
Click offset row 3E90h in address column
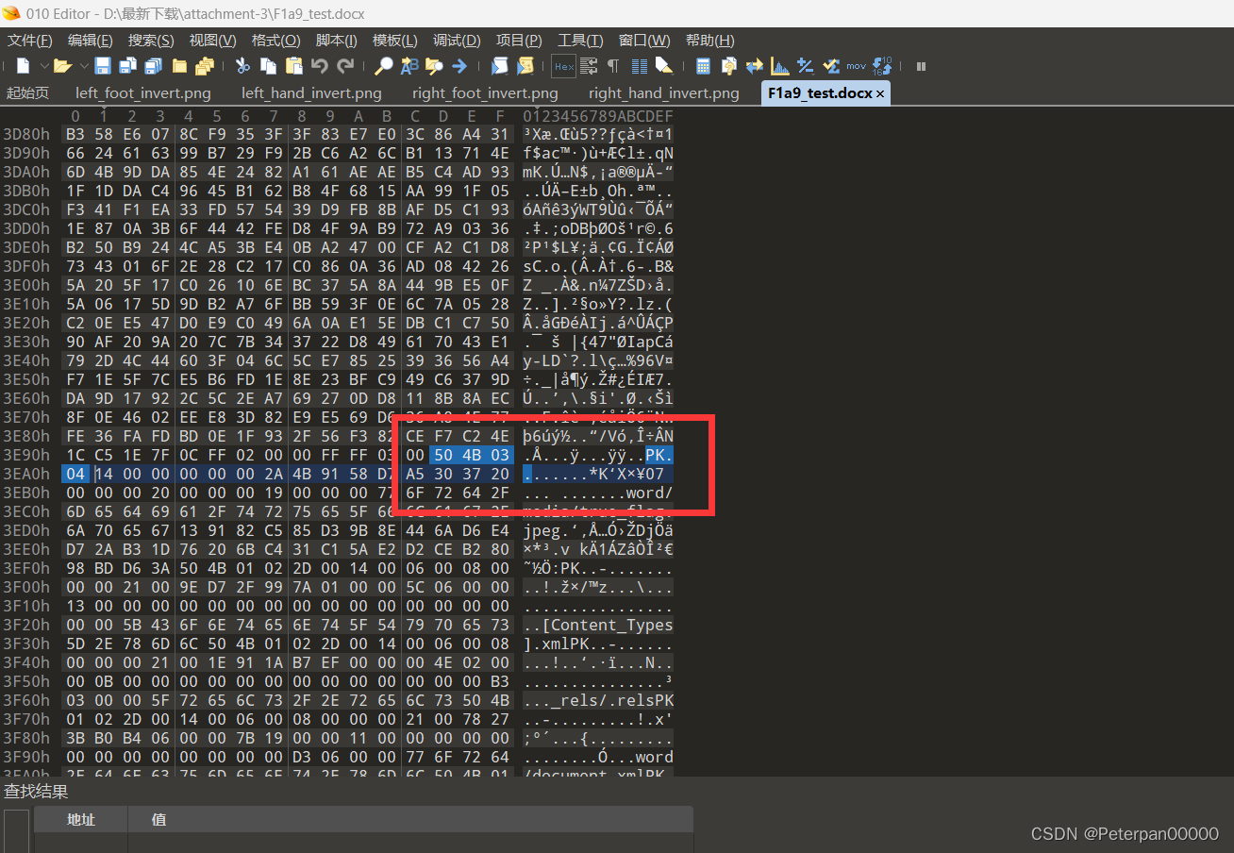(x=27, y=454)
